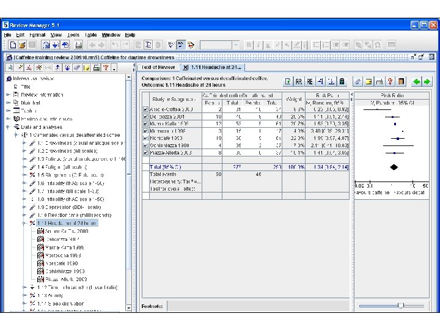Click the Footnotes input area
Screen dimensions: 440x330
click(x=258, y=306)
